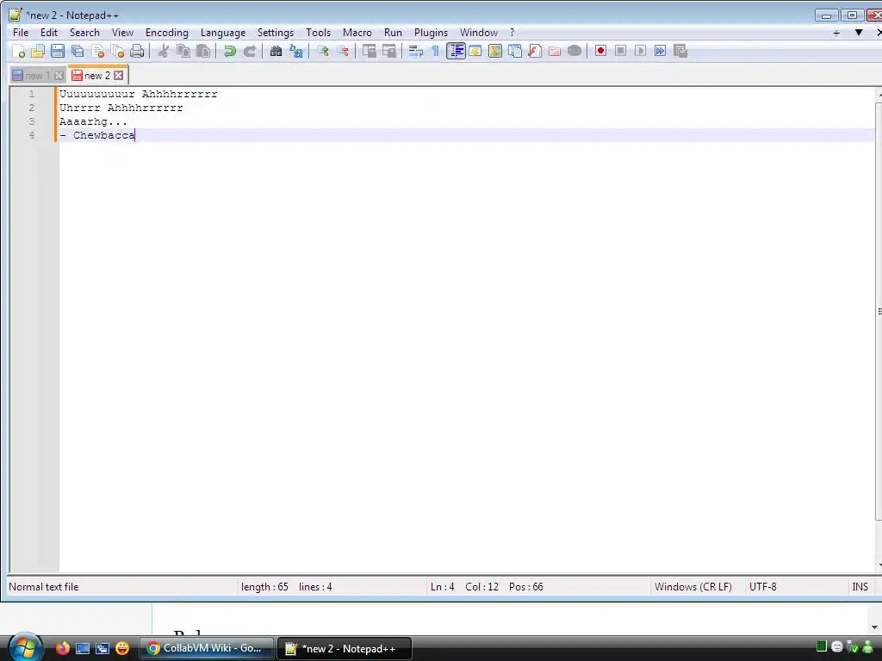The width and height of the screenshot is (882, 661).
Task: Click the Redo arrow icon
Action: (249, 51)
